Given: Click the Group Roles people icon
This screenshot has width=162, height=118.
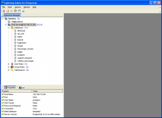Looking at the screenshot, I should [x=12, y=67].
